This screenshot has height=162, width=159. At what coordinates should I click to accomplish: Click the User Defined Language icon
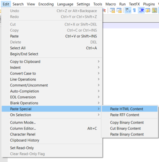pos(148,10)
